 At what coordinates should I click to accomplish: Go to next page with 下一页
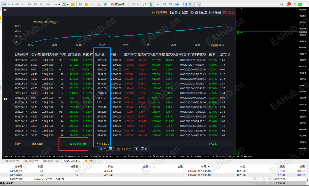pyautogui.click(x=141, y=149)
